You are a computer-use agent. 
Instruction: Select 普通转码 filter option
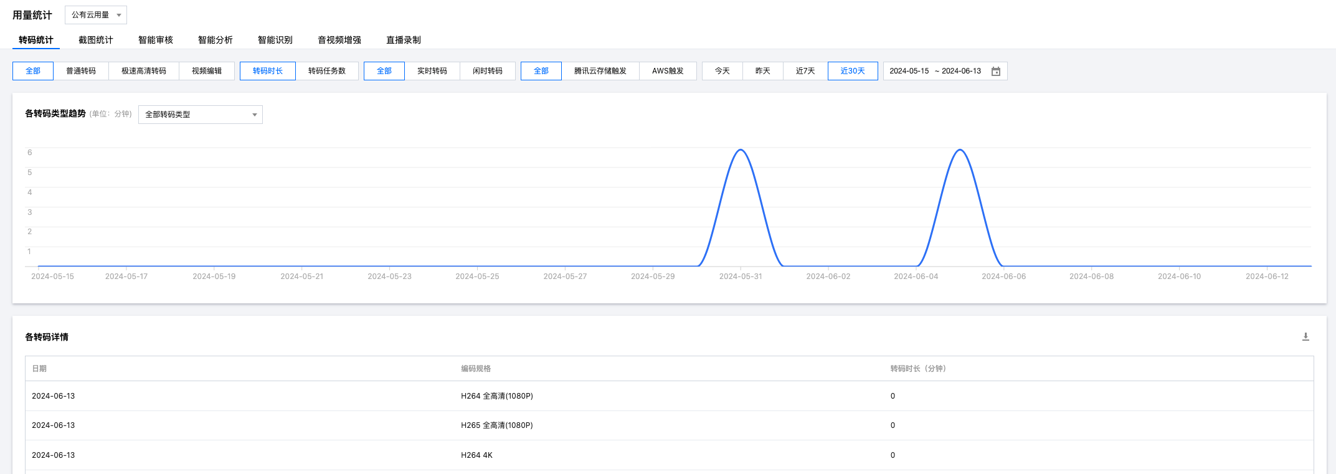pos(81,71)
